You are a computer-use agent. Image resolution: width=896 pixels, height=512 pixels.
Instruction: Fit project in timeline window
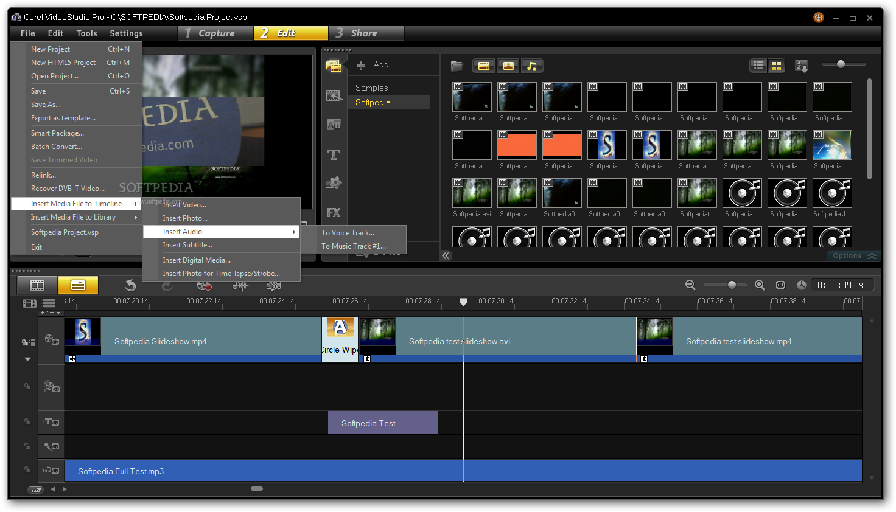point(780,285)
